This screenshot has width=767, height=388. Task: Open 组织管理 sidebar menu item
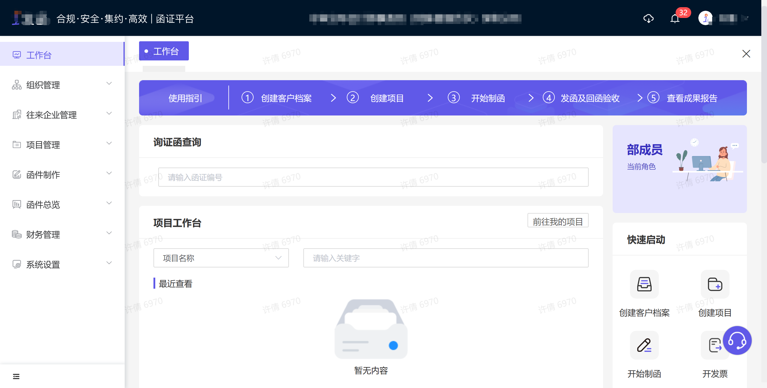(x=62, y=85)
